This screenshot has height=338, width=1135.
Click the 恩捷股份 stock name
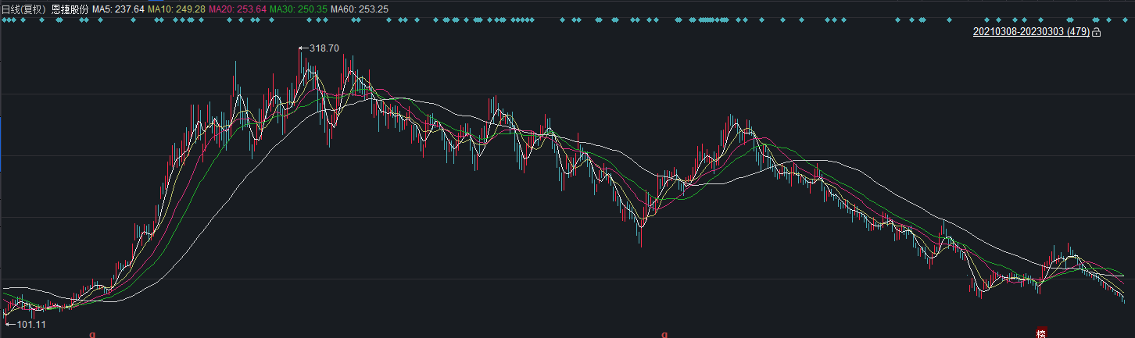[x=70, y=9]
